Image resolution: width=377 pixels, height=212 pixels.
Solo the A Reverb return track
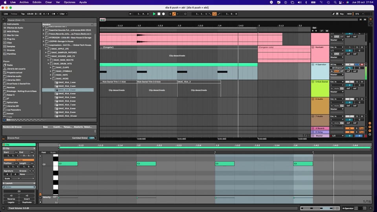(x=357, y=128)
